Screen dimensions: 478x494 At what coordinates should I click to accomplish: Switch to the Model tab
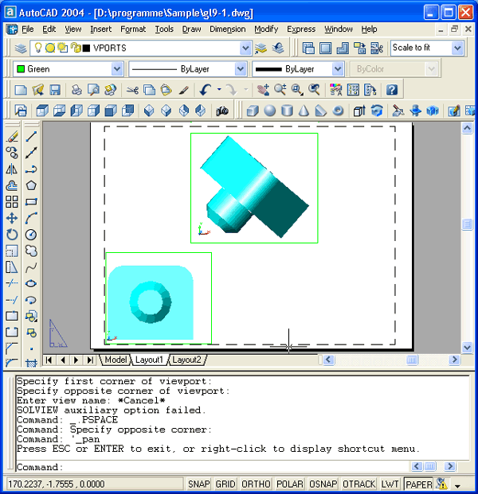click(116, 360)
